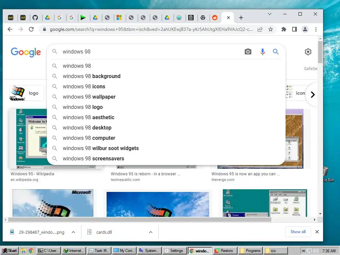The height and width of the screenshot is (255, 340).
Task: Go back to previous page
Action: 10,29
